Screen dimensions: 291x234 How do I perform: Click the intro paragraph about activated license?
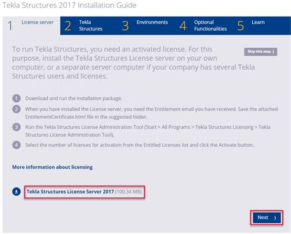(x=133, y=62)
